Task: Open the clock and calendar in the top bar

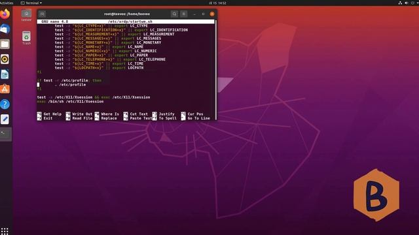Action: (217, 3)
